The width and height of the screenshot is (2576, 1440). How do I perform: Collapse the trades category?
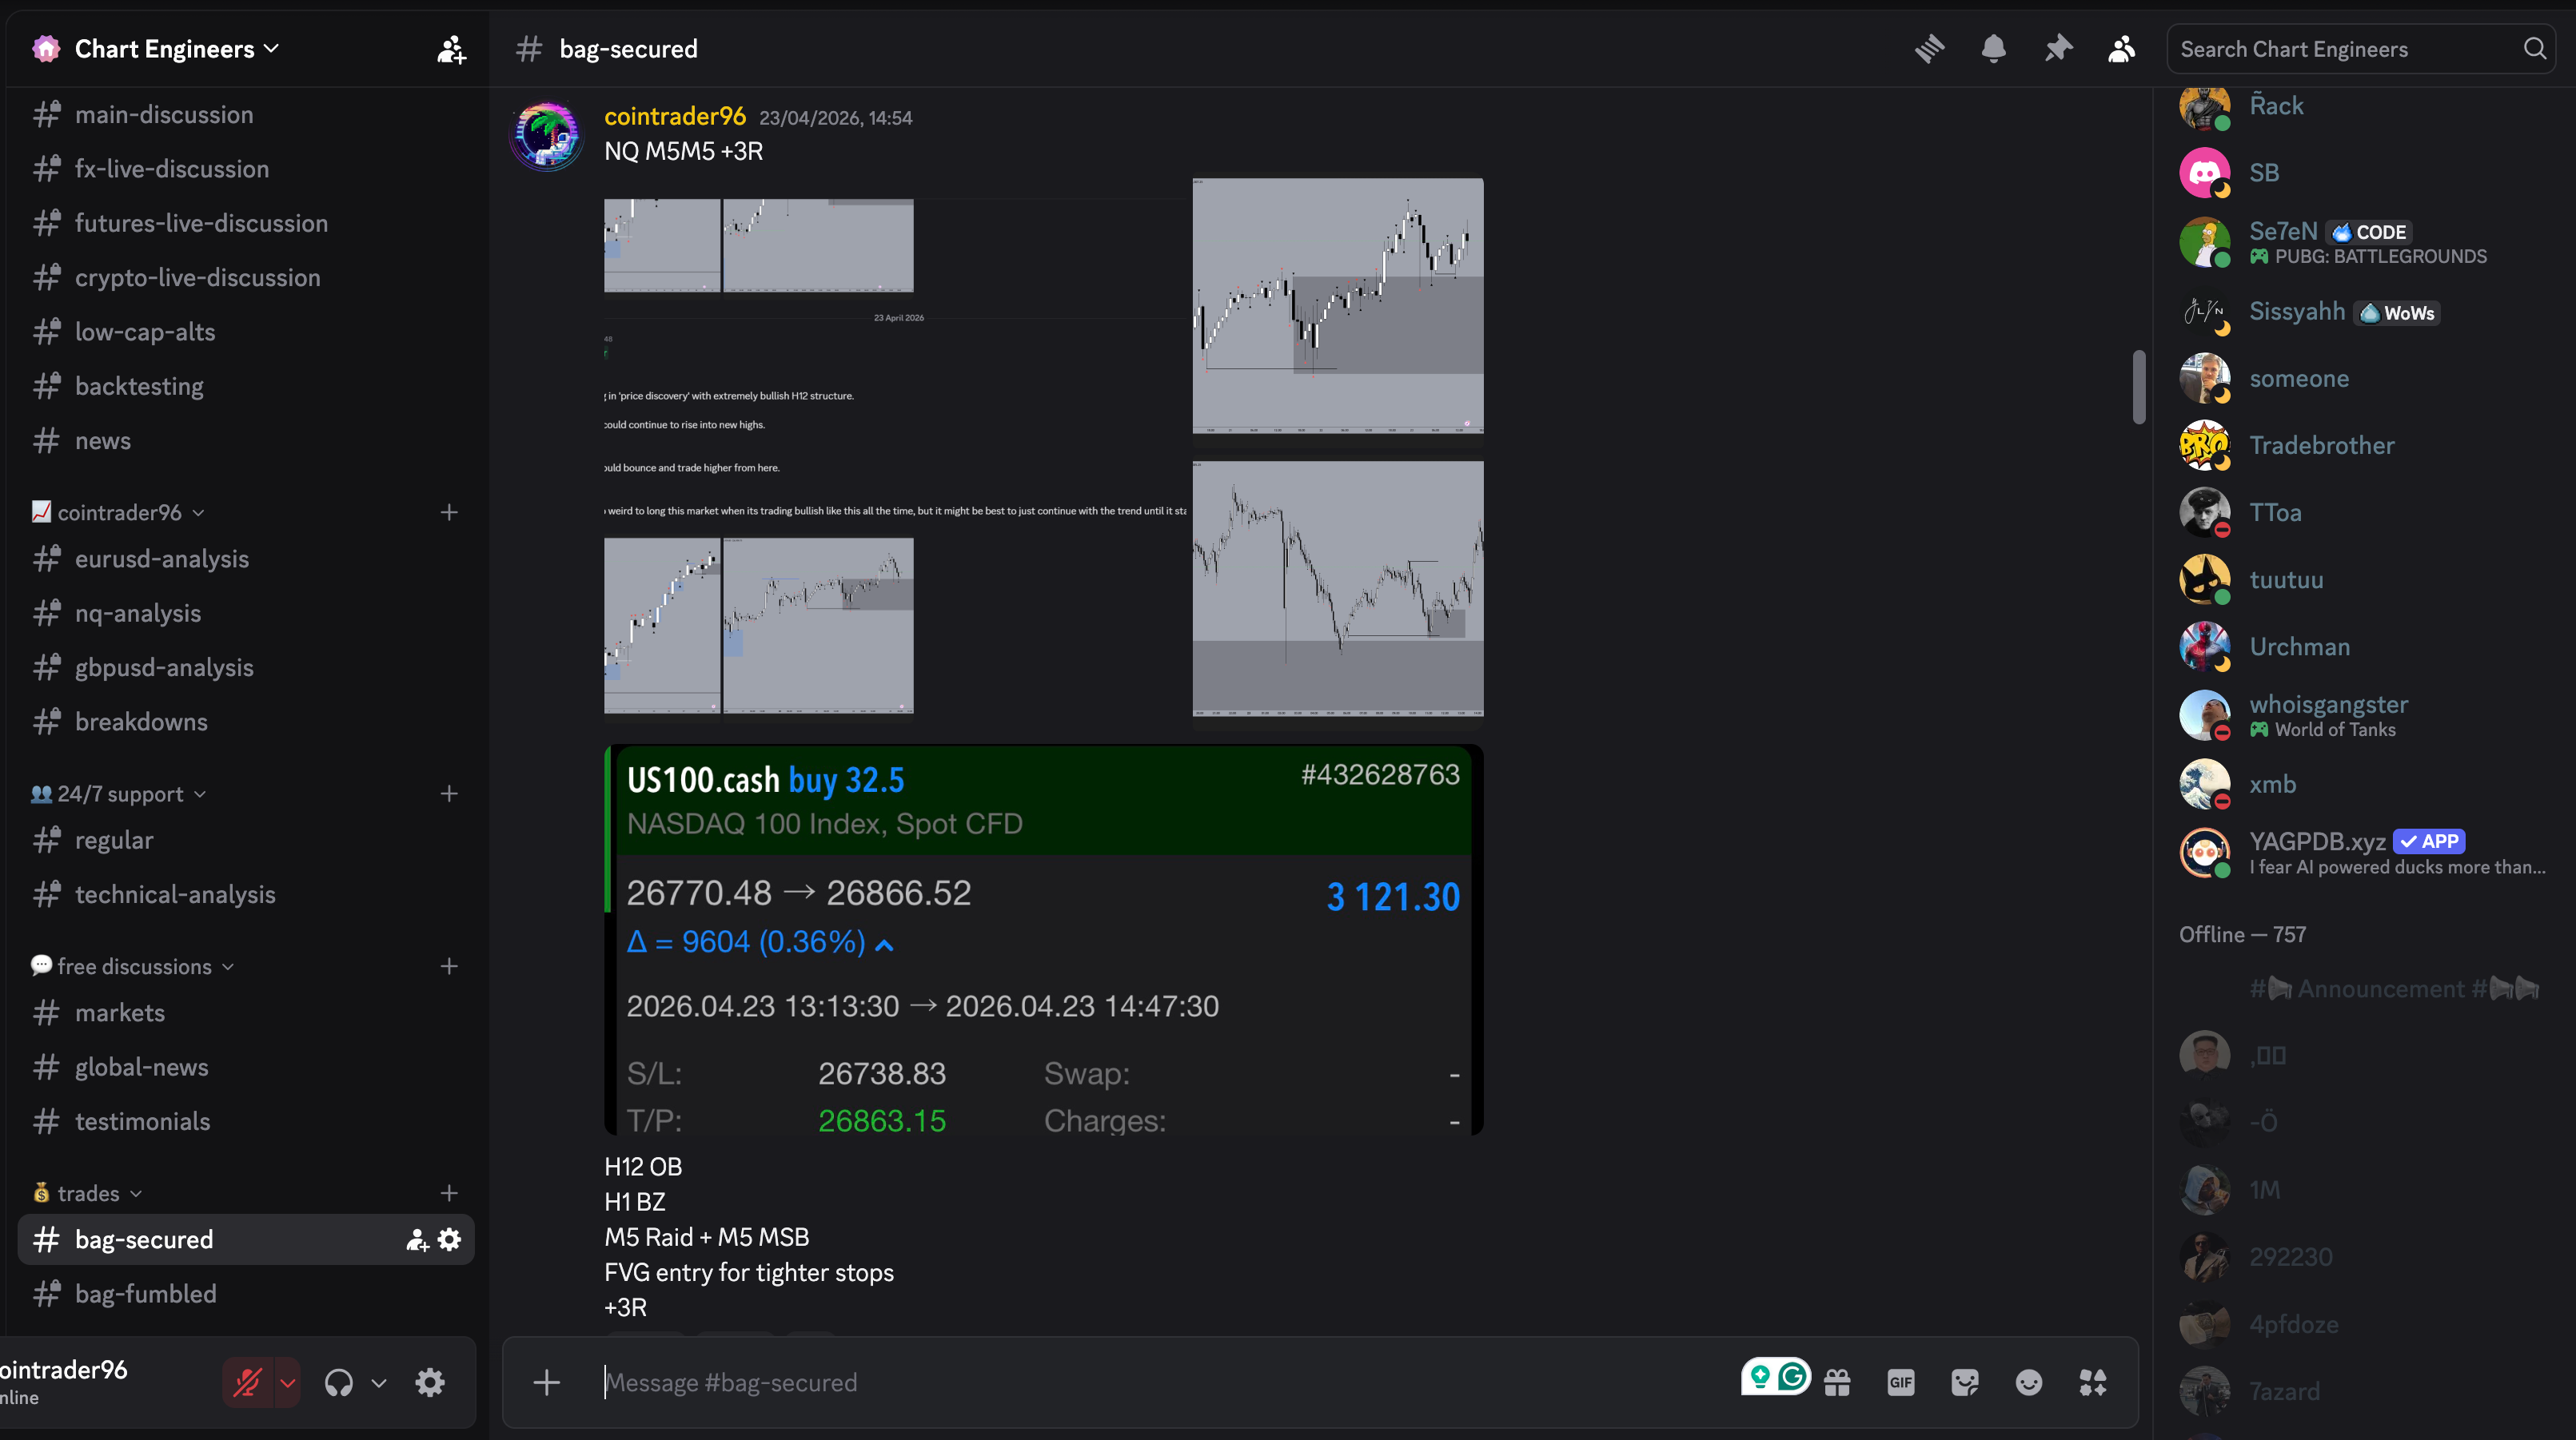coord(88,1193)
